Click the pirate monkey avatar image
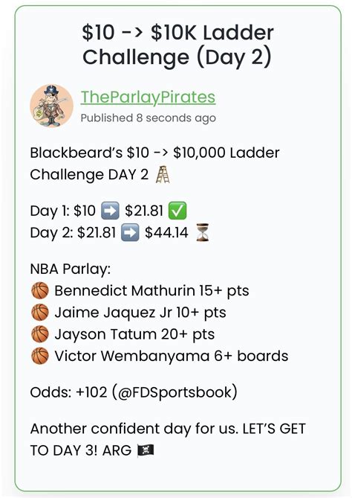This screenshot has width=352, height=498. pyautogui.click(x=52, y=106)
